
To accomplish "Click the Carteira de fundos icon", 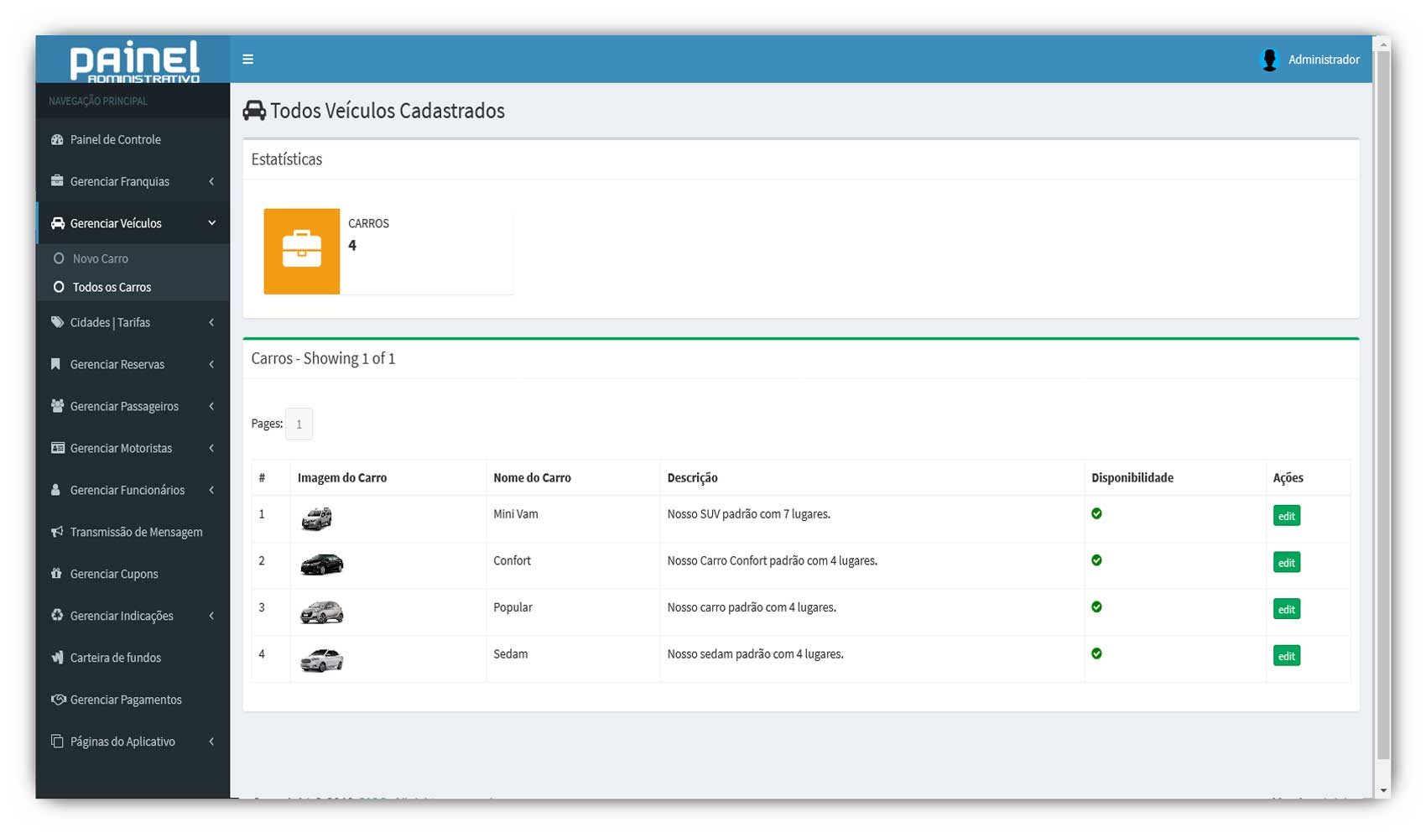I will tap(57, 658).
